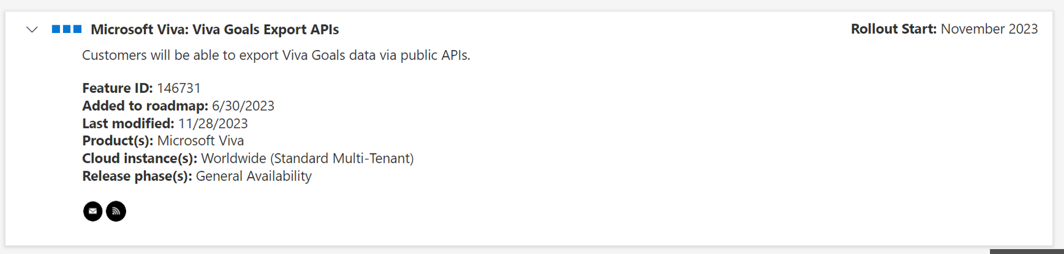
Task: Collapse the Viva Goals Export APIs entry chevron
Action: [x=32, y=30]
